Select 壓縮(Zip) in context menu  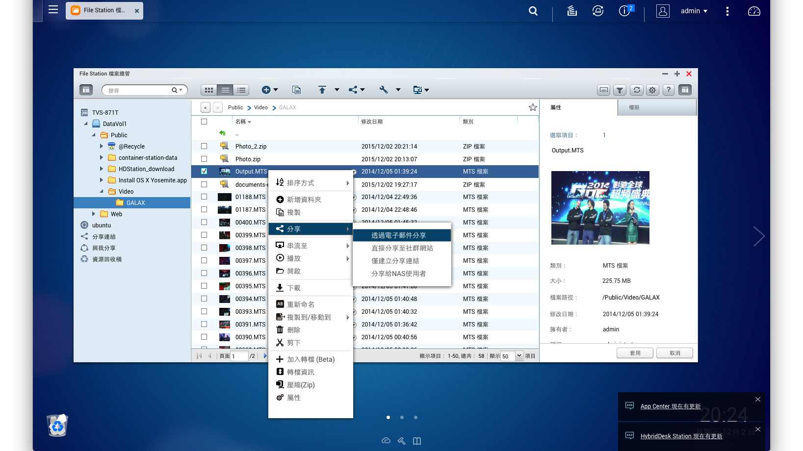tap(311, 385)
